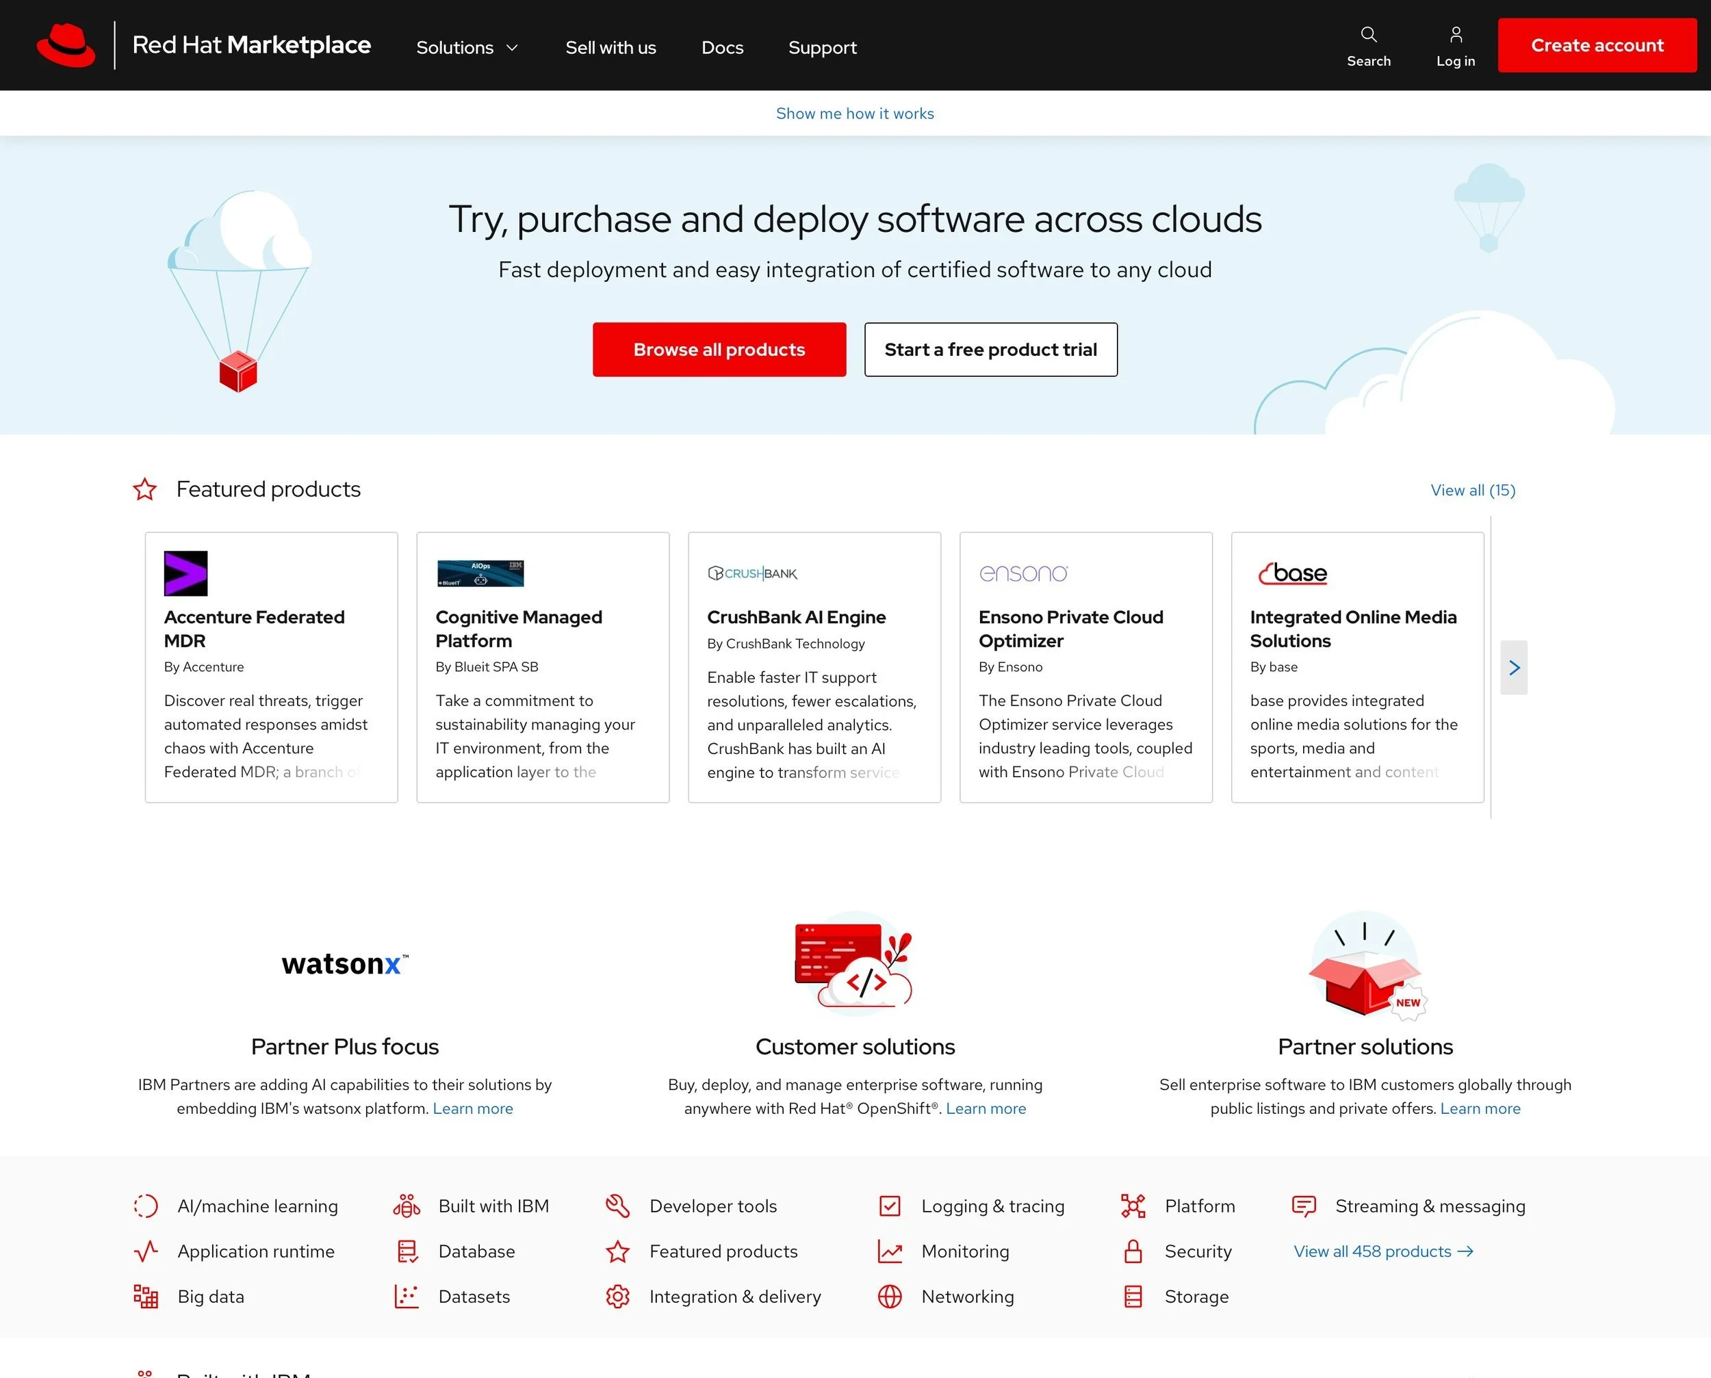Screen dimensions: 1711x1378
Task: Click the Streaming & messaging chat icon
Action: pos(1304,1206)
